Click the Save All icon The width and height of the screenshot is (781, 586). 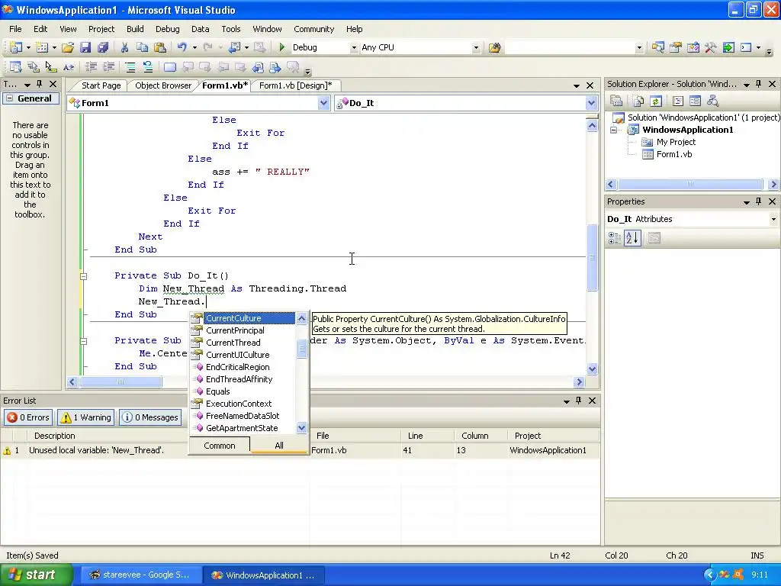(x=103, y=47)
